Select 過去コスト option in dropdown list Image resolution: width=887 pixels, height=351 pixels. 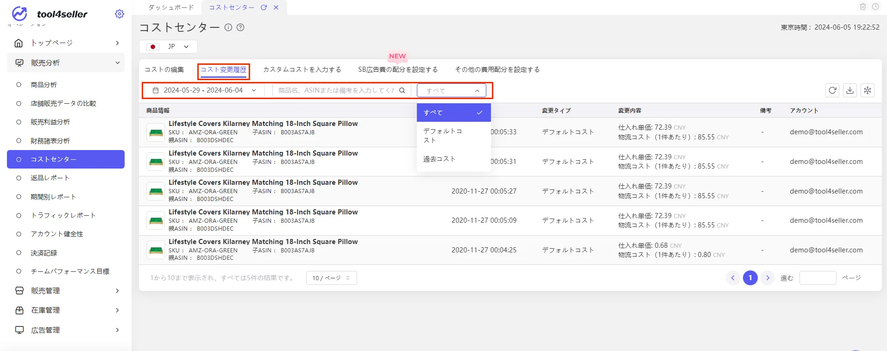(454, 159)
